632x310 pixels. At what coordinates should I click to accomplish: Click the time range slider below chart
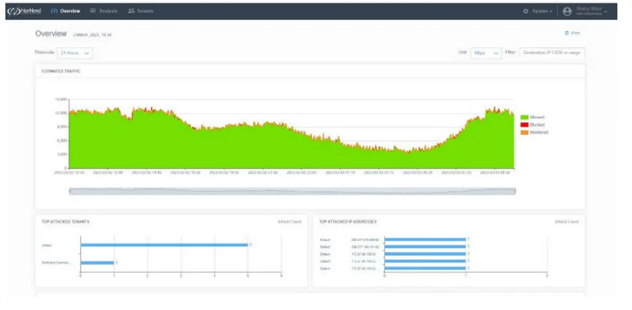[x=292, y=192]
